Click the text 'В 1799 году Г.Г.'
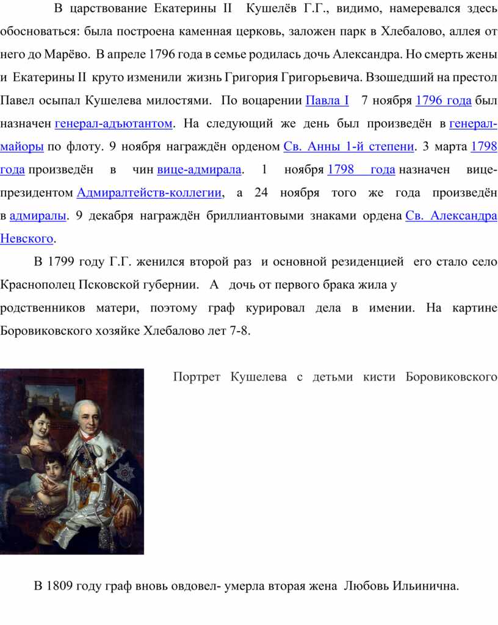 pyautogui.click(x=82, y=262)
